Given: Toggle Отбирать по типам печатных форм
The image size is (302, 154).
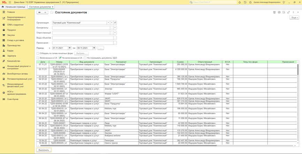Looking at the screenshot, I should click(x=38, y=54).
